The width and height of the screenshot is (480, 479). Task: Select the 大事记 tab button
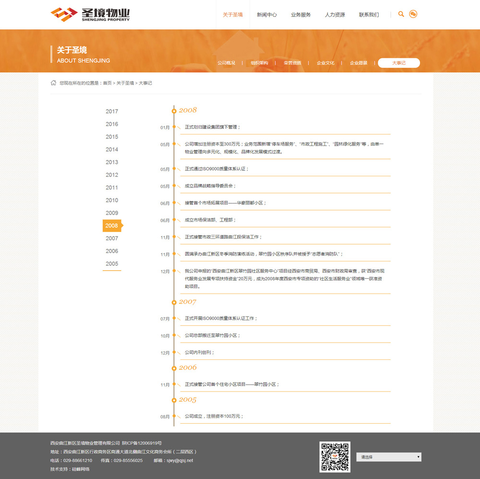399,63
